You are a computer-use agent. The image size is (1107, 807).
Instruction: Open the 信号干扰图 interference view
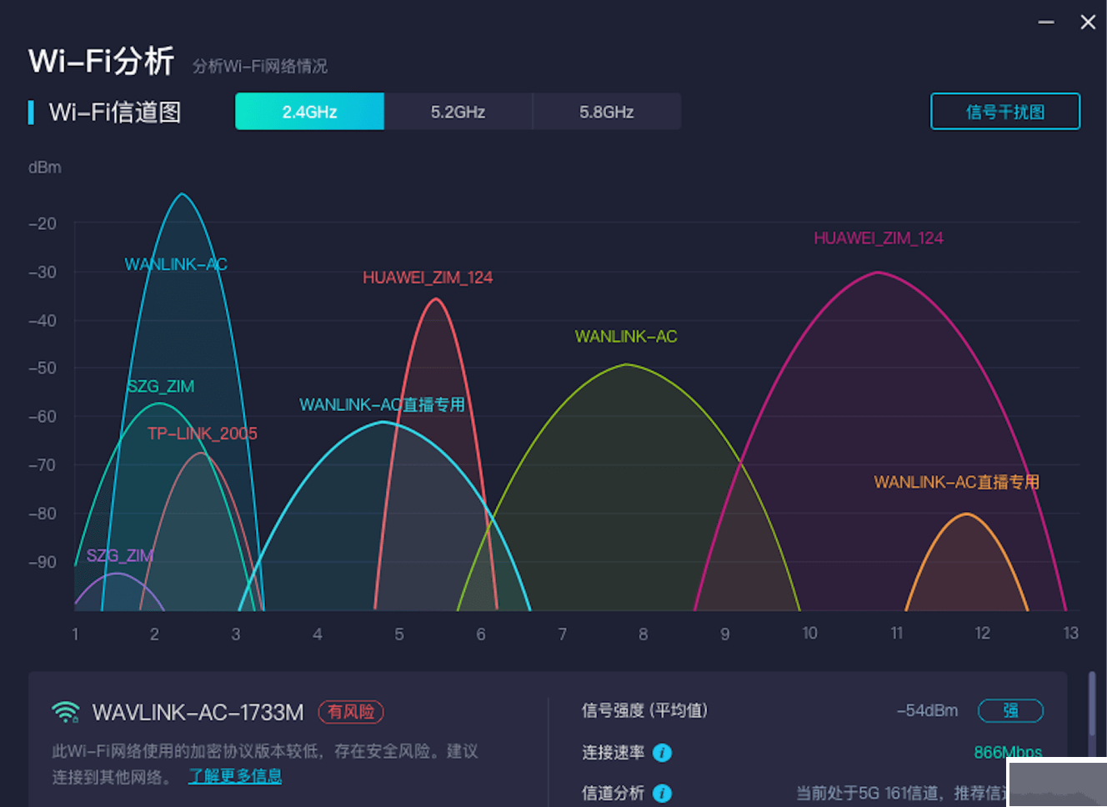click(1004, 111)
